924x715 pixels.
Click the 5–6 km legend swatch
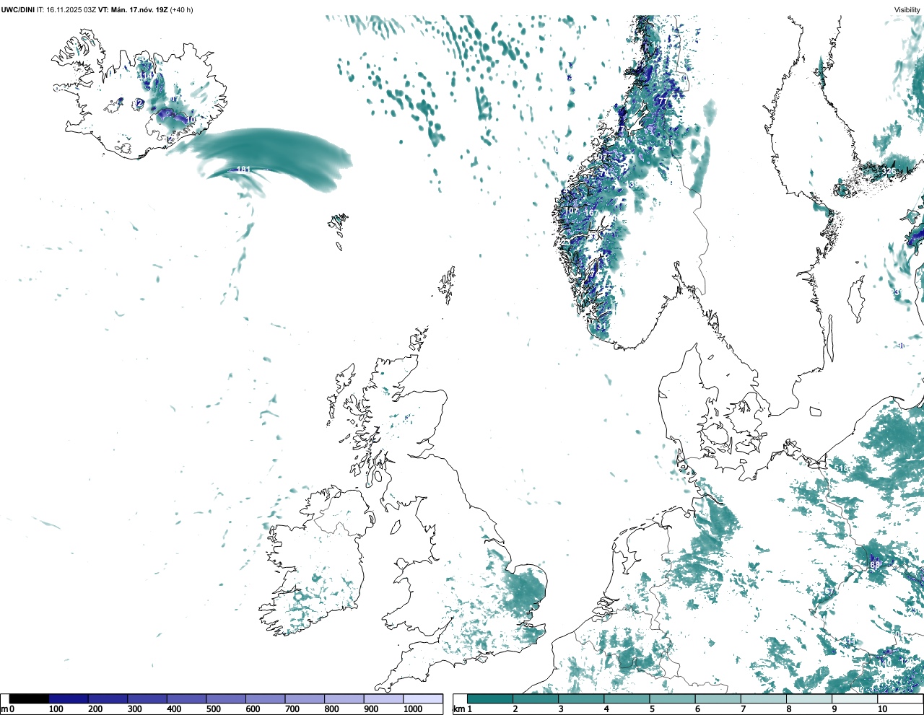point(672,698)
